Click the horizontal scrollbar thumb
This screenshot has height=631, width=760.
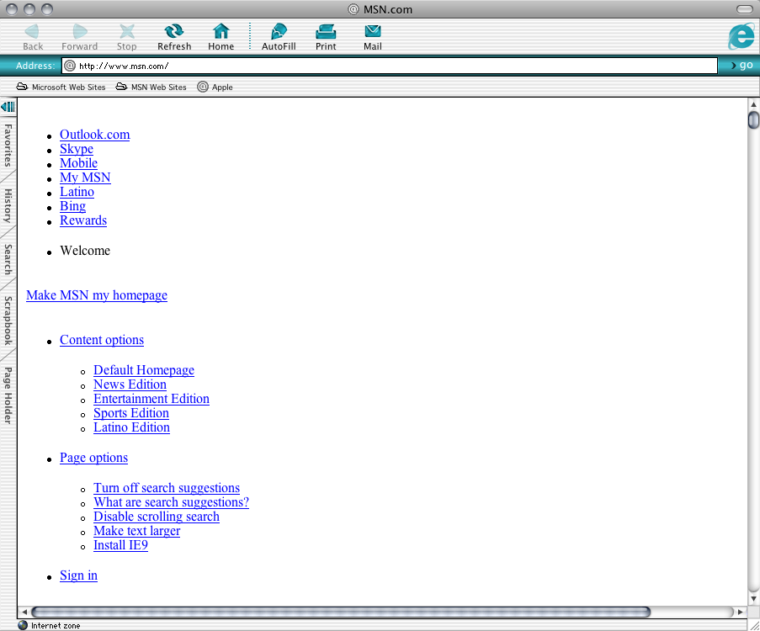(341, 612)
